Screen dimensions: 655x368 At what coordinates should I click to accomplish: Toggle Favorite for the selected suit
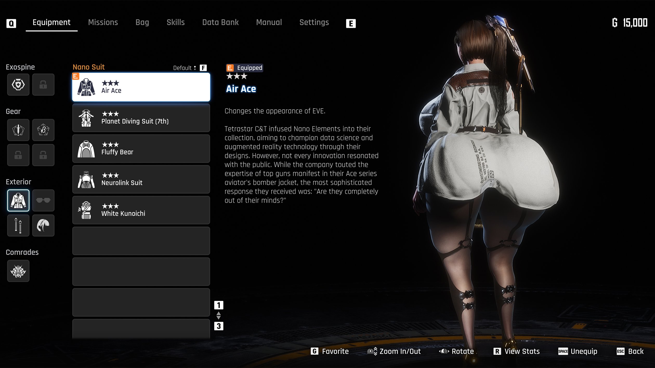point(330,351)
